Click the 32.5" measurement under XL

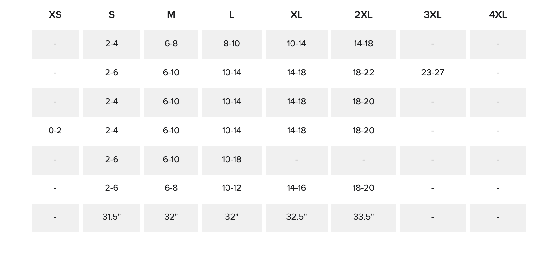tap(296, 217)
